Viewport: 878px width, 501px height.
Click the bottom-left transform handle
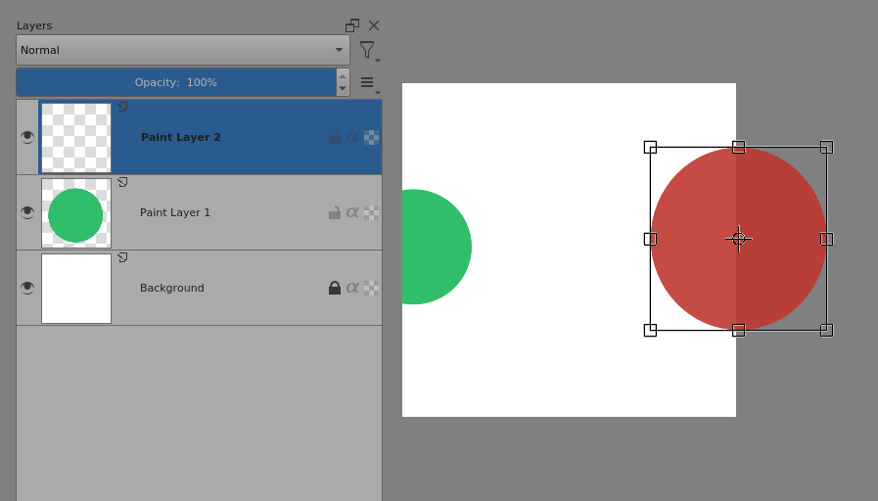[x=650, y=331]
